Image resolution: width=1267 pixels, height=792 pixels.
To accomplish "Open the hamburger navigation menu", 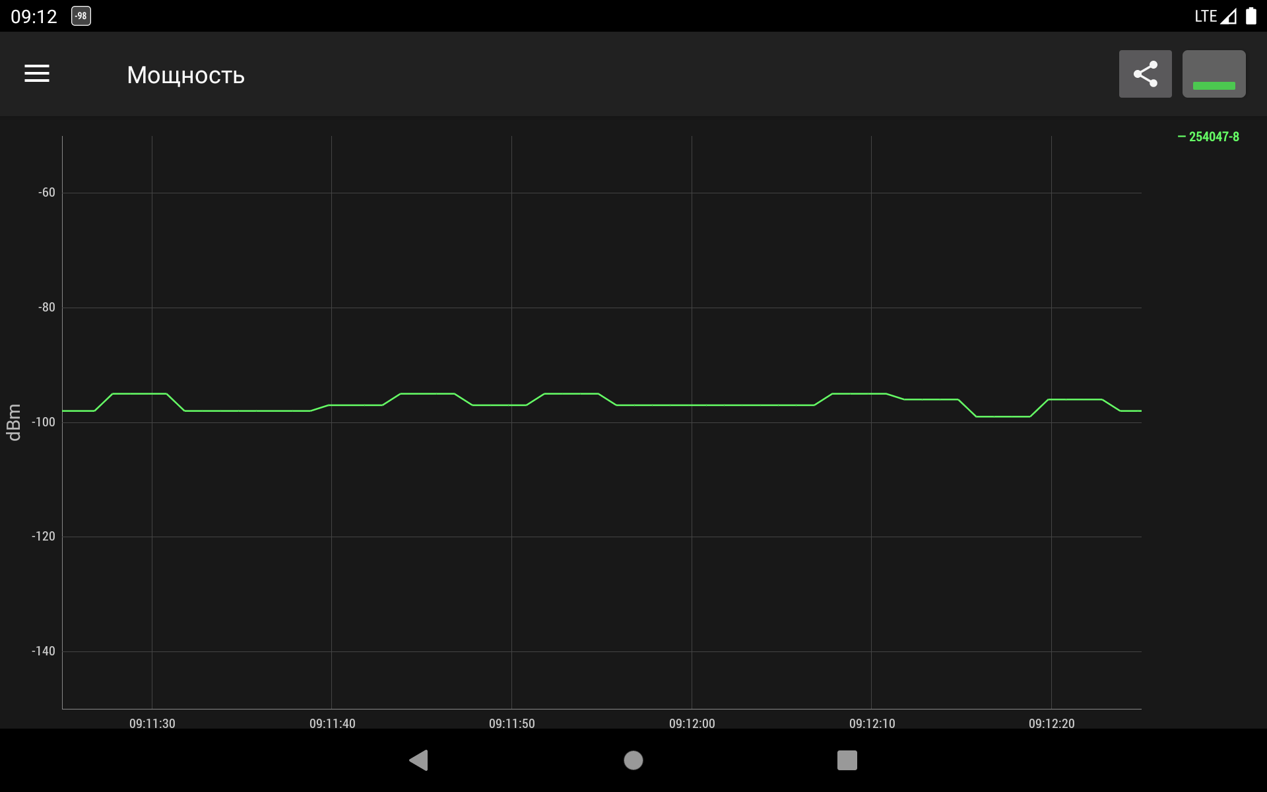I will coord(37,74).
